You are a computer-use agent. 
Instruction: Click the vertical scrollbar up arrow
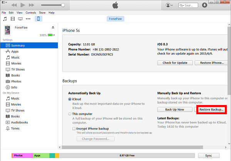coord(229,25)
